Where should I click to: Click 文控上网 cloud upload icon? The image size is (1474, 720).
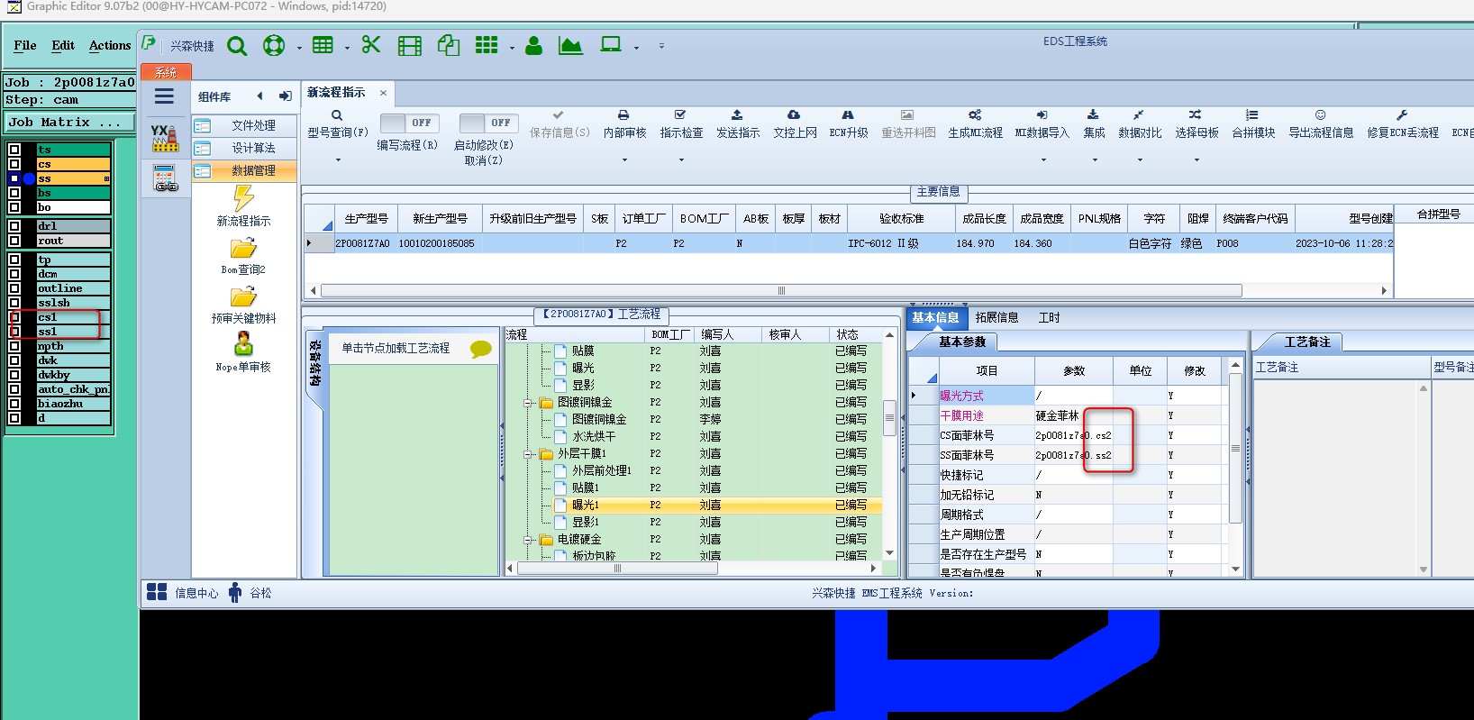[794, 115]
